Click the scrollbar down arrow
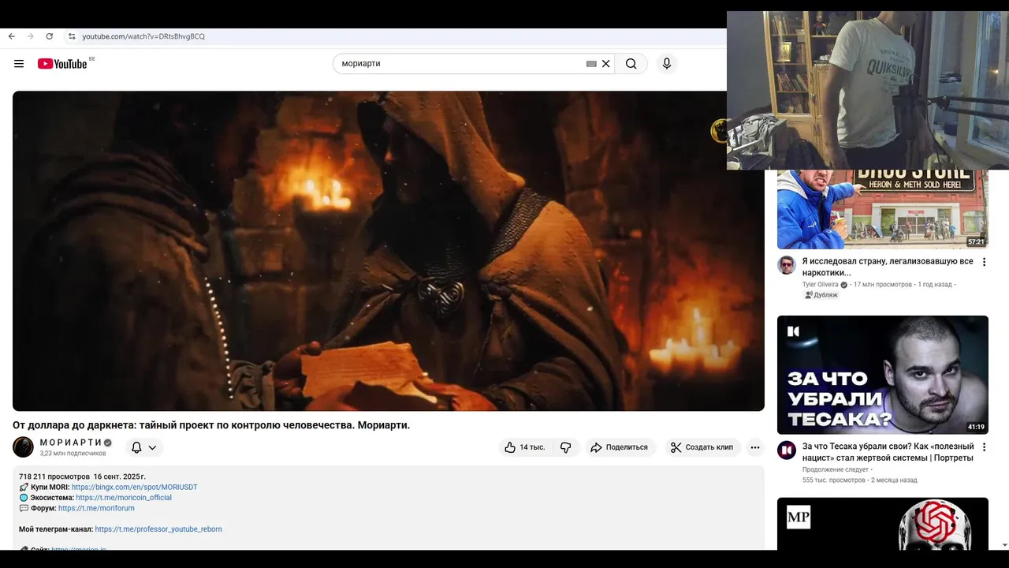 coord(1003,545)
